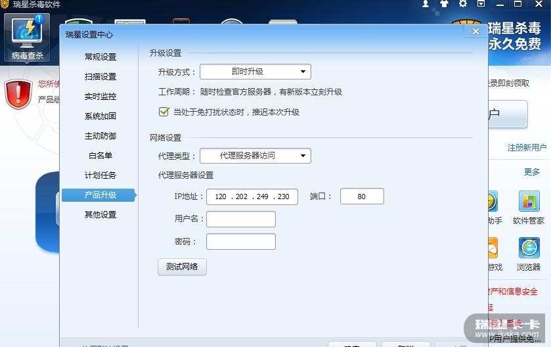Select the 产品升级 sidebar item

click(x=99, y=195)
